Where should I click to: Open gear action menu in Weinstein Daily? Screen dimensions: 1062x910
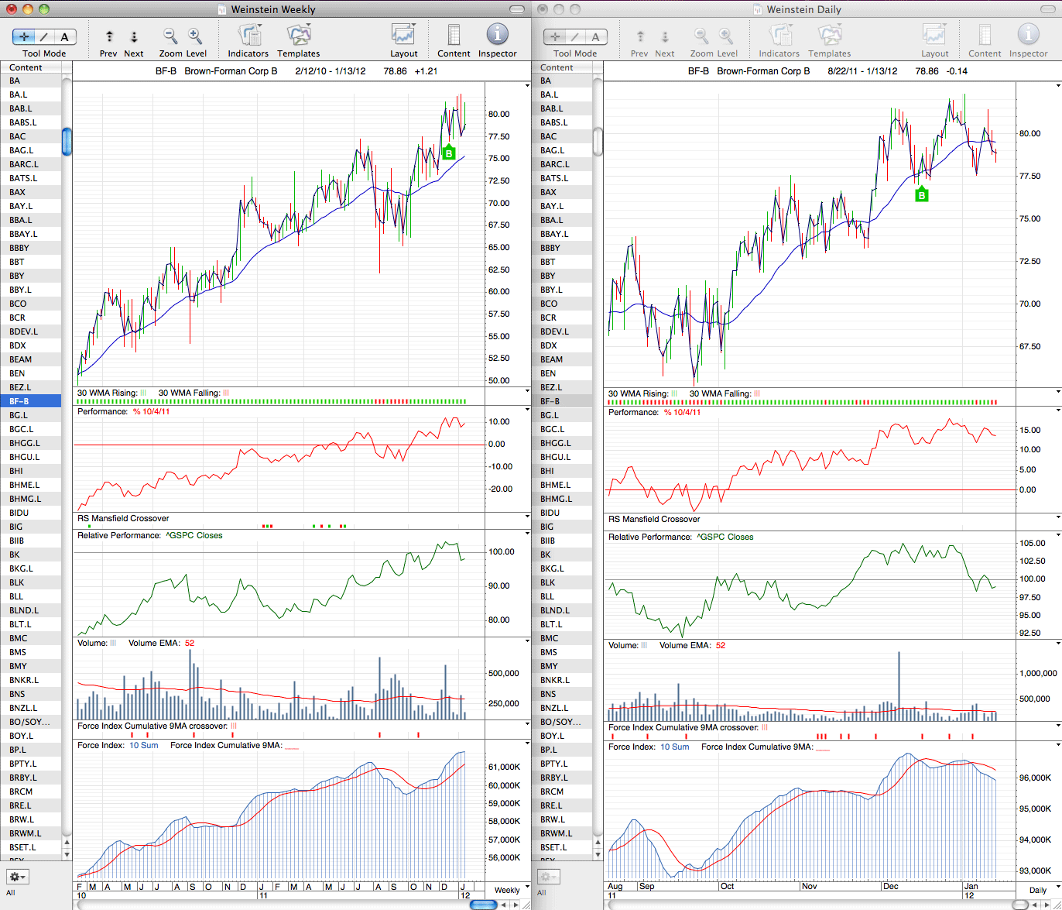(x=548, y=877)
